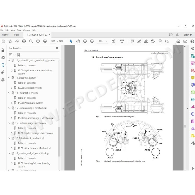Collapse the right tools pane arrow
Image resolution: width=195 pixels, height=195 pixels.
tap(187, 109)
